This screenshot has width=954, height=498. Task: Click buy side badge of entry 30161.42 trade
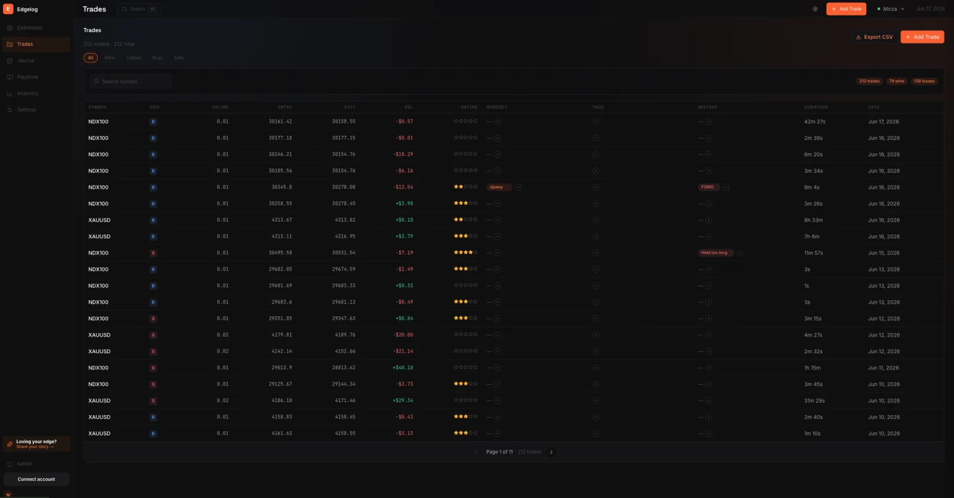point(153,122)
